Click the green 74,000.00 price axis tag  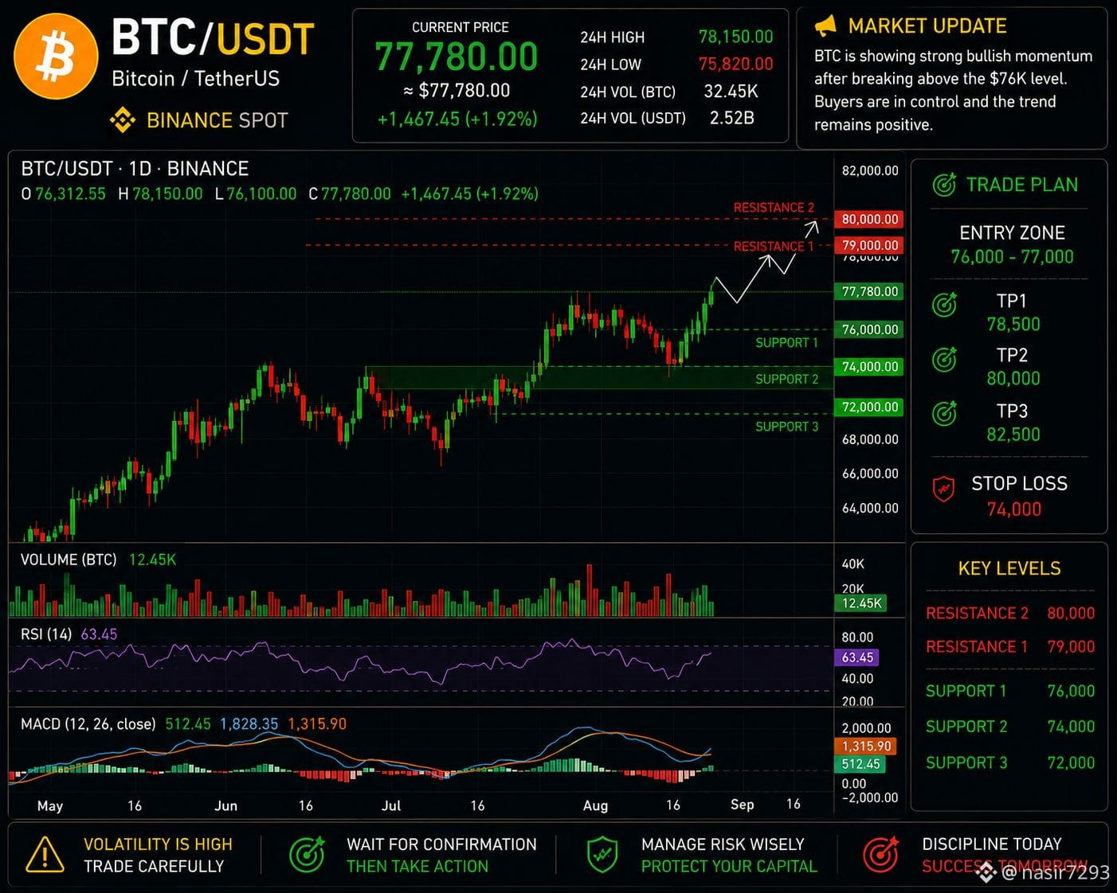pyautogui.click(x=869, y=367)
